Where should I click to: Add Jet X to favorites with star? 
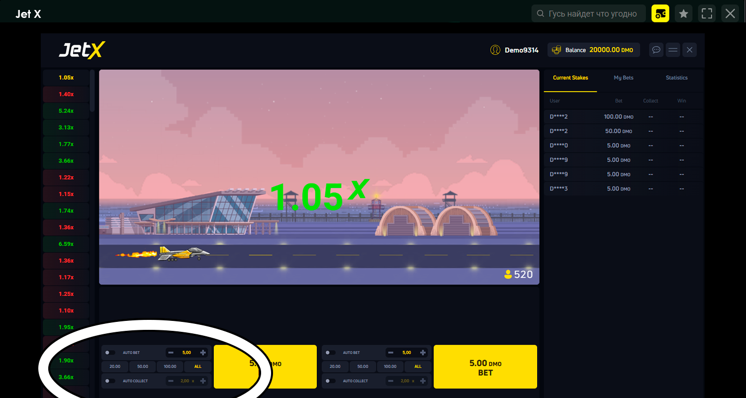pyautogui.click(x=684, y=13)
